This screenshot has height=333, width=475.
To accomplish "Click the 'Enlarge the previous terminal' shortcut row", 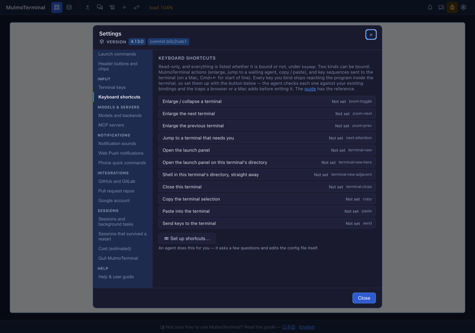I will coord(267,126).
